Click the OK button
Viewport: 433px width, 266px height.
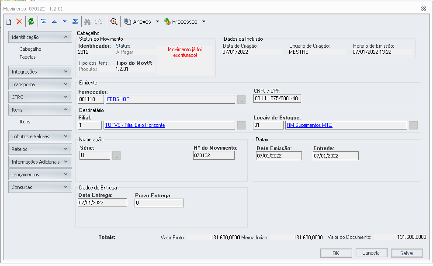point(336,253)
